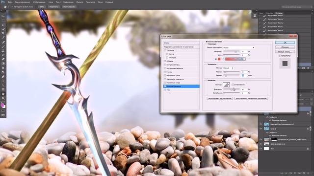Select the Lasso tool
The height and width of the screenshot is (176, 314).
tap(3, 25)
